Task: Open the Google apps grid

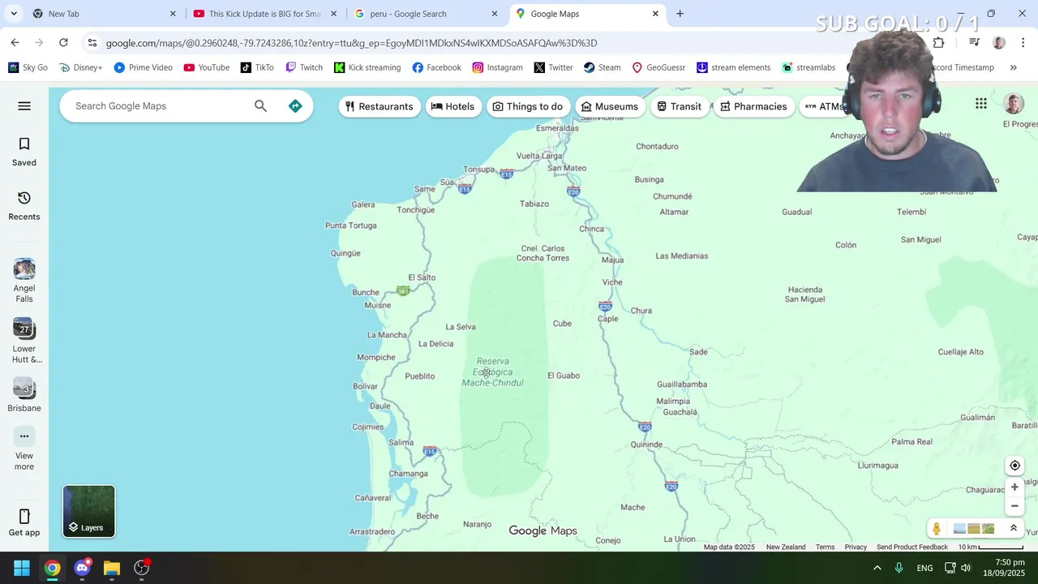Action: (x=981, y=103)
